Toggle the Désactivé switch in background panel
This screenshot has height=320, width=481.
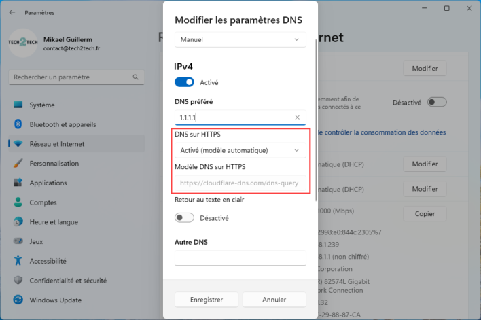click(x=436, y=102)
